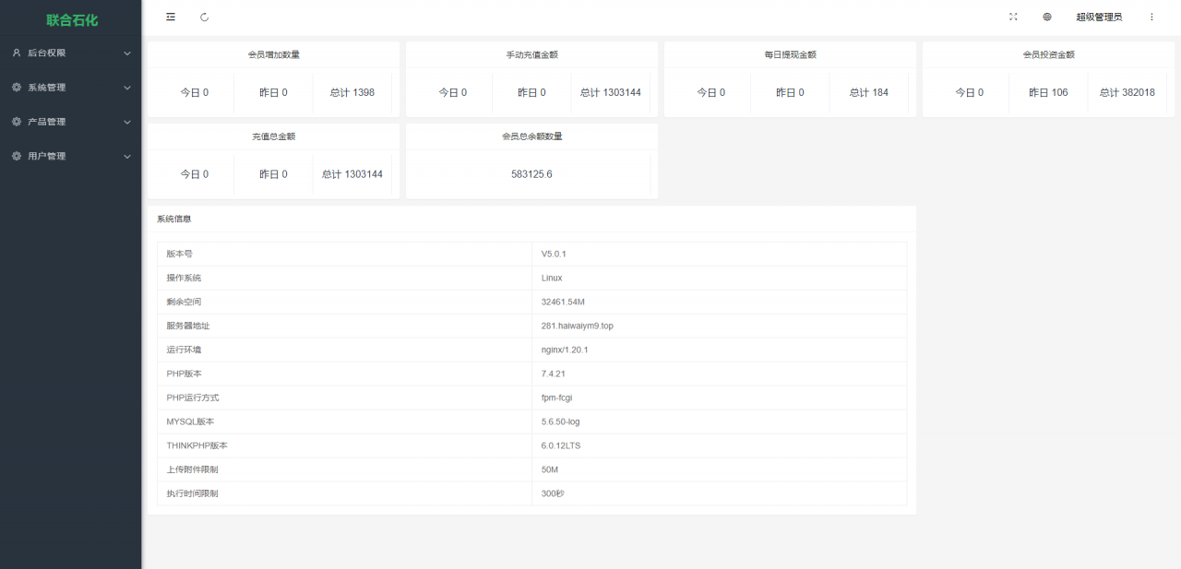Click the gear icon beside 用户管理
The image size is (1181, 569).
(17, 157)
